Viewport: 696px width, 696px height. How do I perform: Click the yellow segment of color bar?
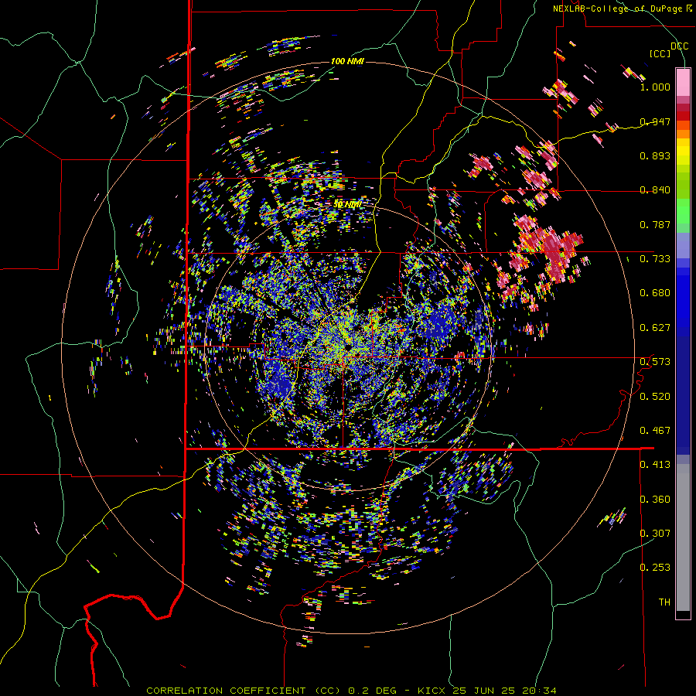tap(683, 152)
